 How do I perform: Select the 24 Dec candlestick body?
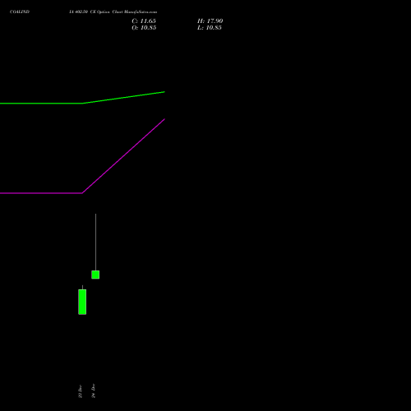pyautogui.click(x=95, y=275)
